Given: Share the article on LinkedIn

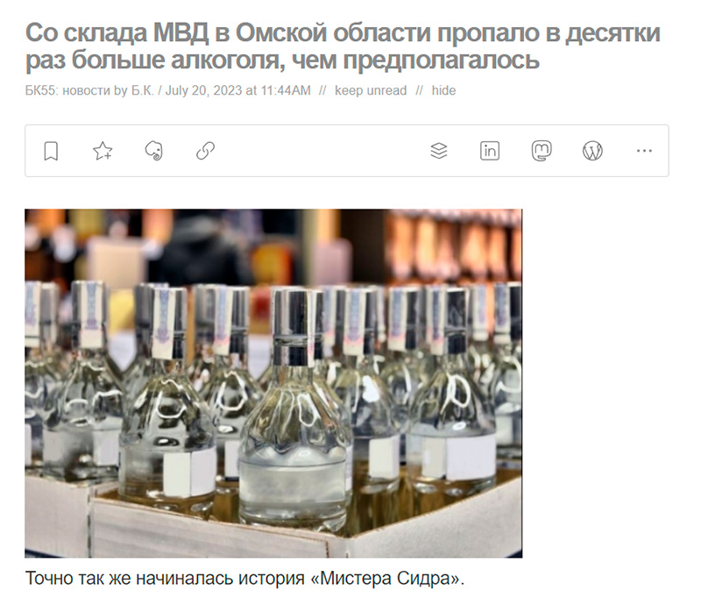Looking at the screenshot, I should [490, 151].
